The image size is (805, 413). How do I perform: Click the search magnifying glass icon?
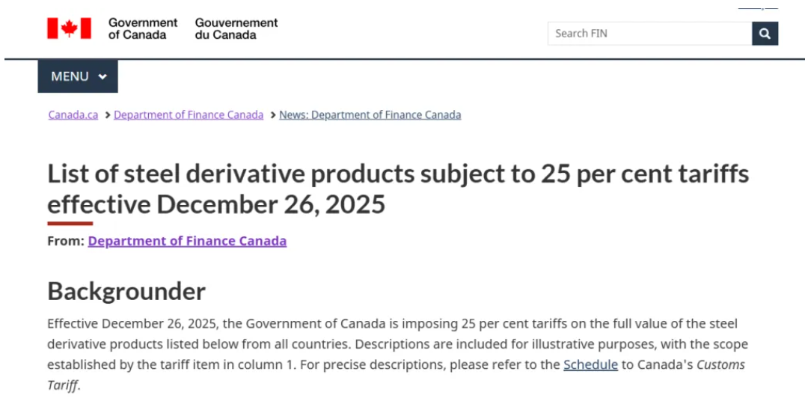click(765, 34)
